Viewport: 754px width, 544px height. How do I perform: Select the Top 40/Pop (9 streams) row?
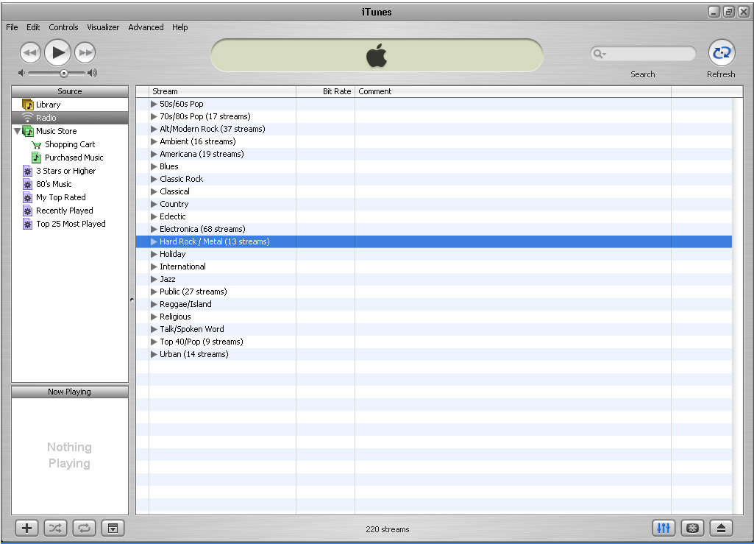tap(434, 342)
